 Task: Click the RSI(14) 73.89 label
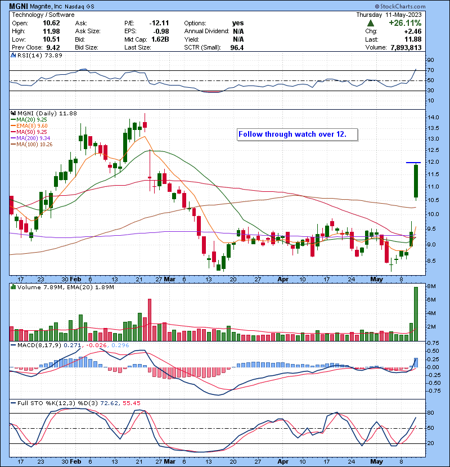[x=40, y=55]
